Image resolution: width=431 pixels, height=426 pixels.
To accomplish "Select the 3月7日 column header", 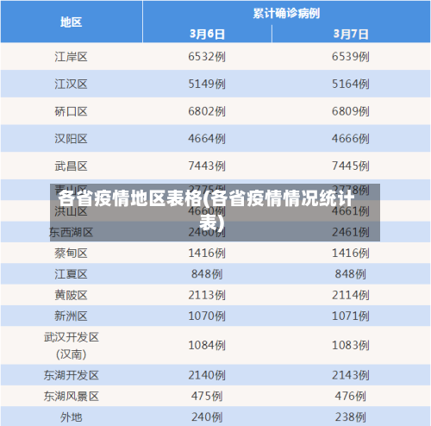I will pyautogui.click(x=351, y=34).
